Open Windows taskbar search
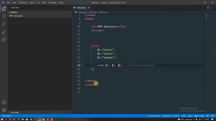Screen dimensions: 216x121 coord(6,119)
